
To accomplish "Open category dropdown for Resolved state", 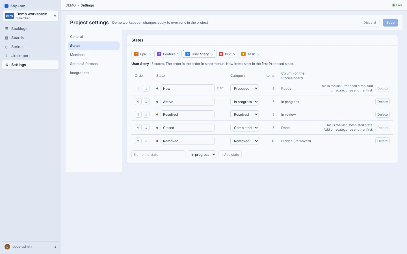I will (244, 114).
